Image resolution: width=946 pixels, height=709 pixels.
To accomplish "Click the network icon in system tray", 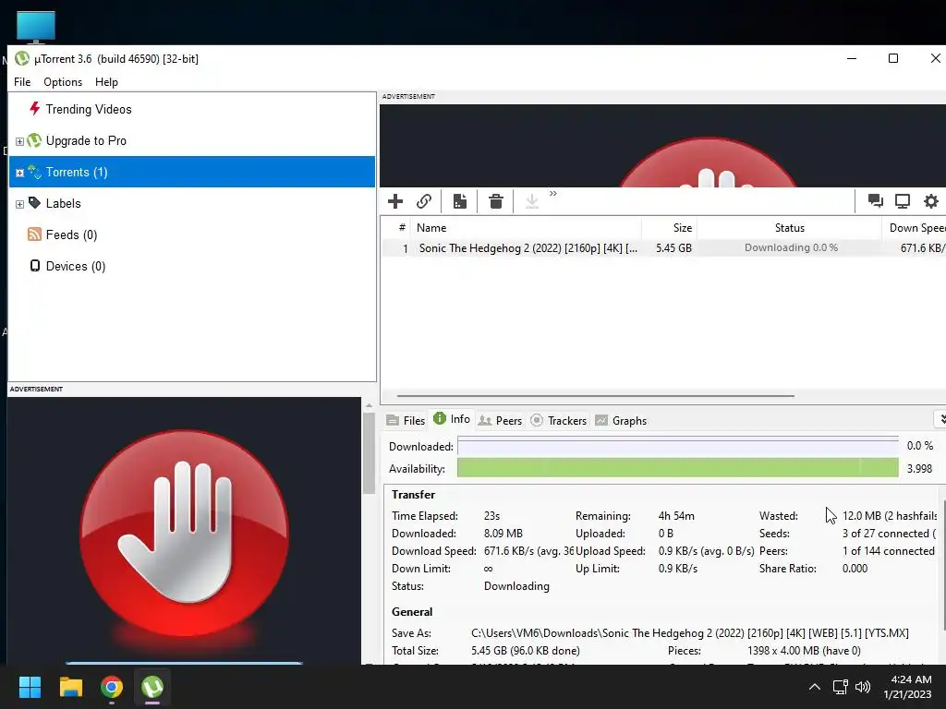I will (x=841, y=687).
